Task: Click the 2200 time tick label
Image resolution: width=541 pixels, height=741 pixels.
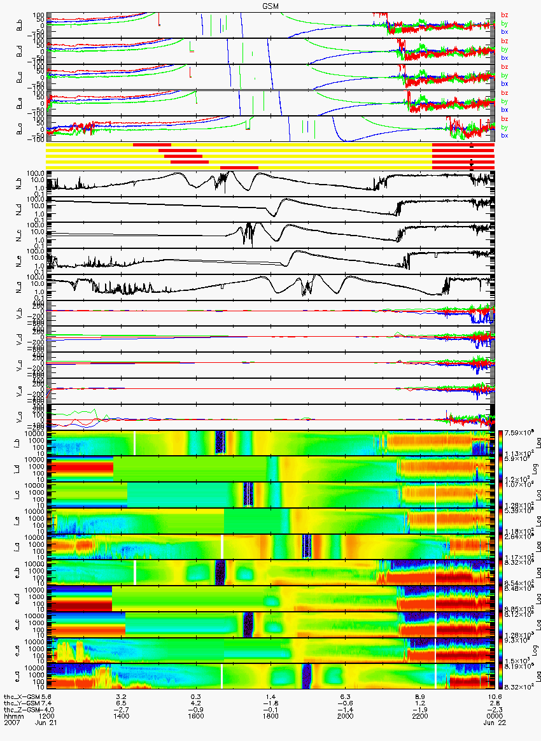Action: pyautogui.click(x=419, y=716)
